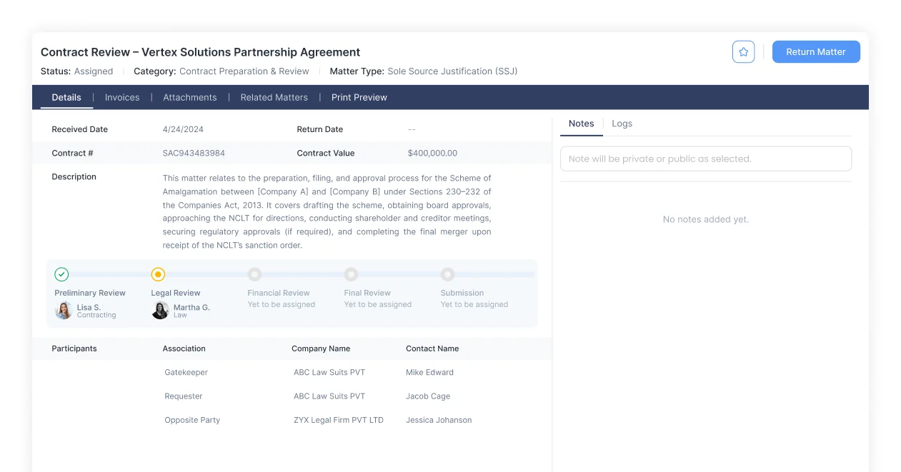The width and height of the screenshot is (901, 472).
Task: Open the Print Preview tab
Action: point(359,97)
